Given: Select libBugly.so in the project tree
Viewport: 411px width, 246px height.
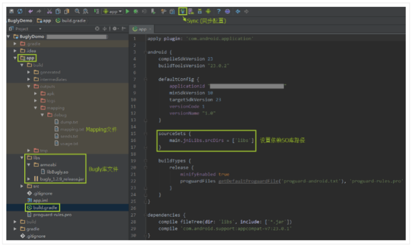Looking at the screenshot, I should point(57,172).
